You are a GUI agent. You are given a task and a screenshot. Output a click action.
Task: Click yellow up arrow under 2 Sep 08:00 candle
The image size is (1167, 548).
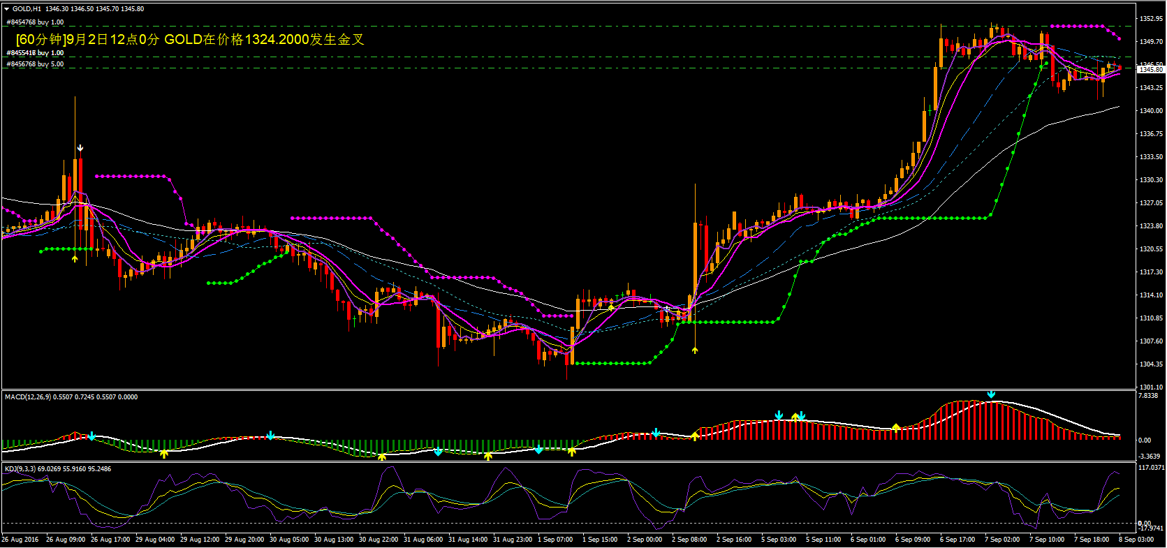click(695, 350)
